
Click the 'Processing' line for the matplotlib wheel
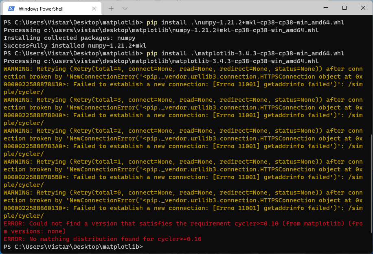coord(161,61)
